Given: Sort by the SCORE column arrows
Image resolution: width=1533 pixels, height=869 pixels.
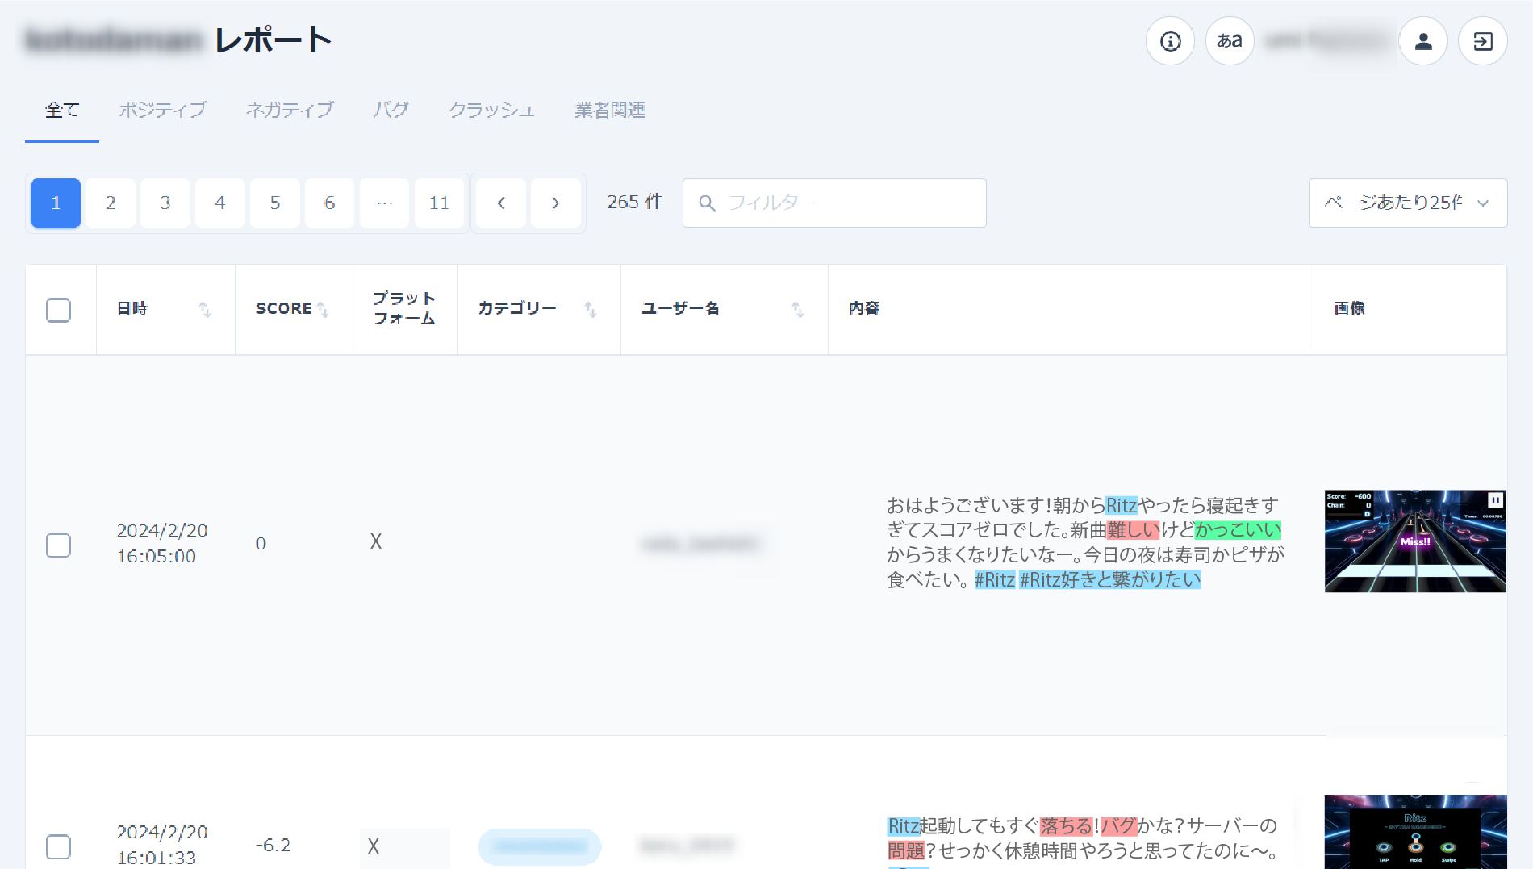Looking at the screenshot, I should coord(323,309).
